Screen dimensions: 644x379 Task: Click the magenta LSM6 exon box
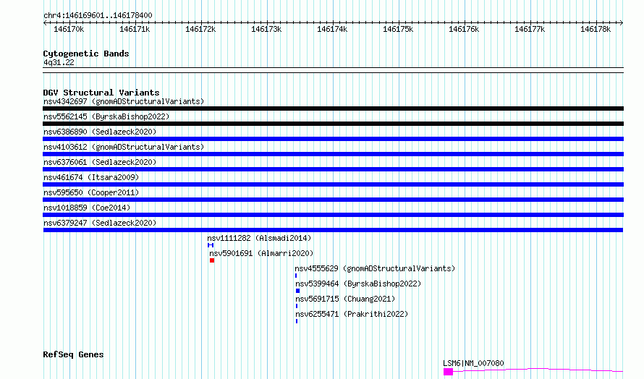tap(448, 372)
